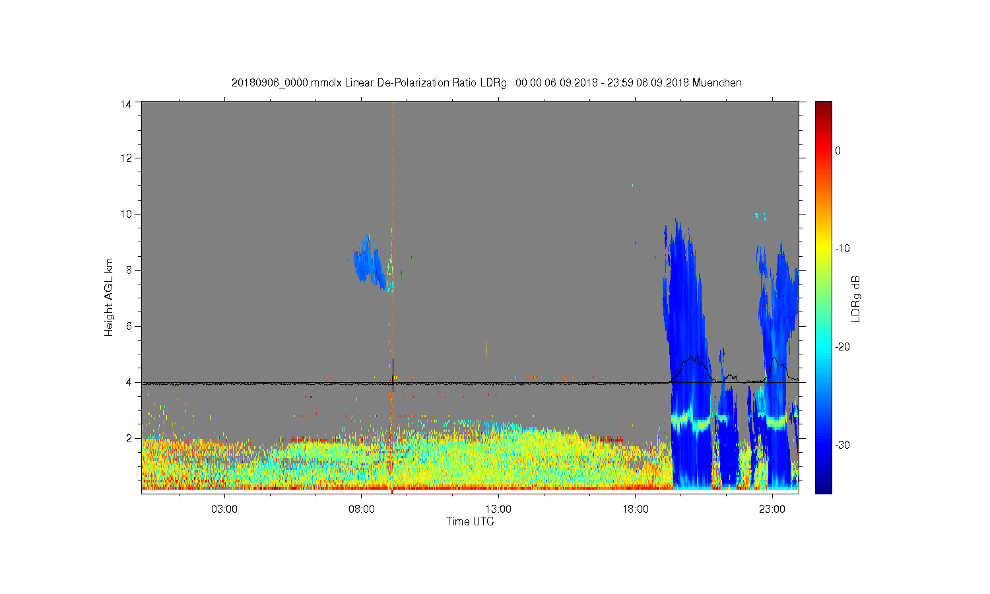Click the height tick label 4

pyautogui.click(x=129, y=382)
